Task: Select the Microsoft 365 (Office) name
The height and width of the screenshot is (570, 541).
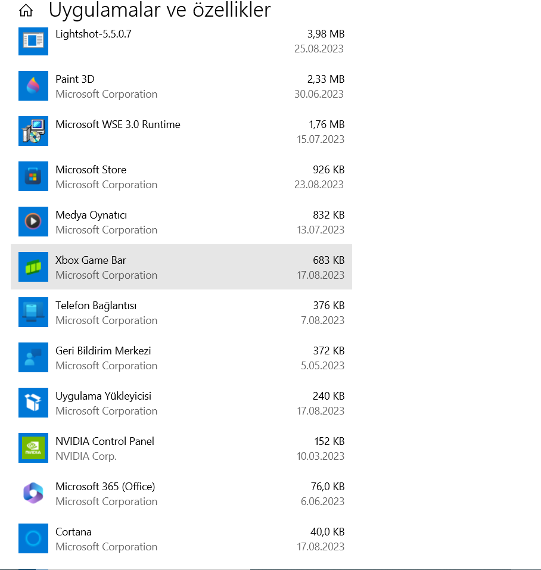Action: (x=105, y=487)
